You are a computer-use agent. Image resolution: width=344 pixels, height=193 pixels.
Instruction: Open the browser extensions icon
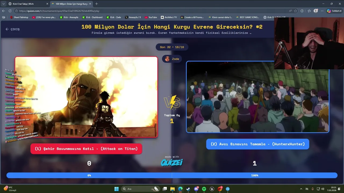coord(302,11)
